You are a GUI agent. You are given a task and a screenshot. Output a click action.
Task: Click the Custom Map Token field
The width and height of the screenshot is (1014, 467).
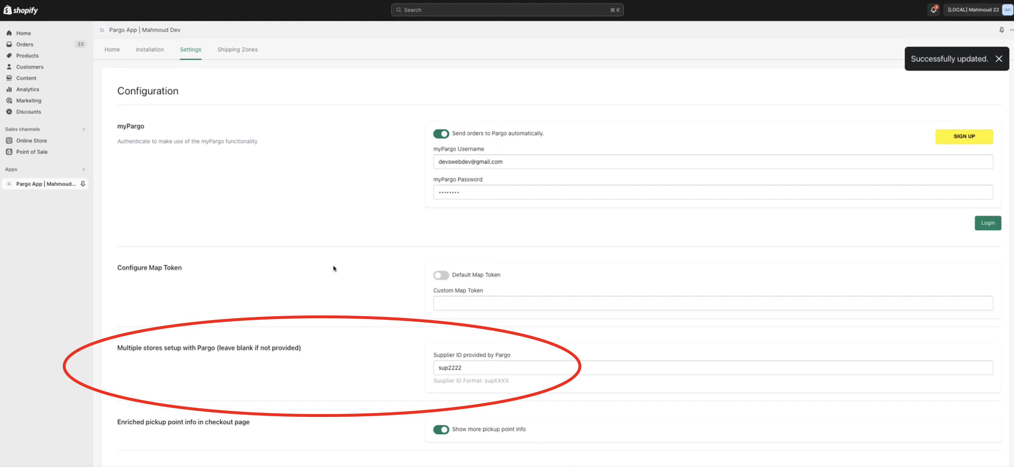[713, 303]
